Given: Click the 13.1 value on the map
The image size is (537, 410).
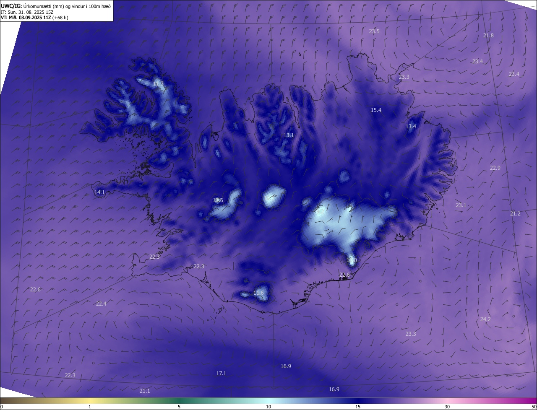Looking at the screenshot, I should pos(289,135).
